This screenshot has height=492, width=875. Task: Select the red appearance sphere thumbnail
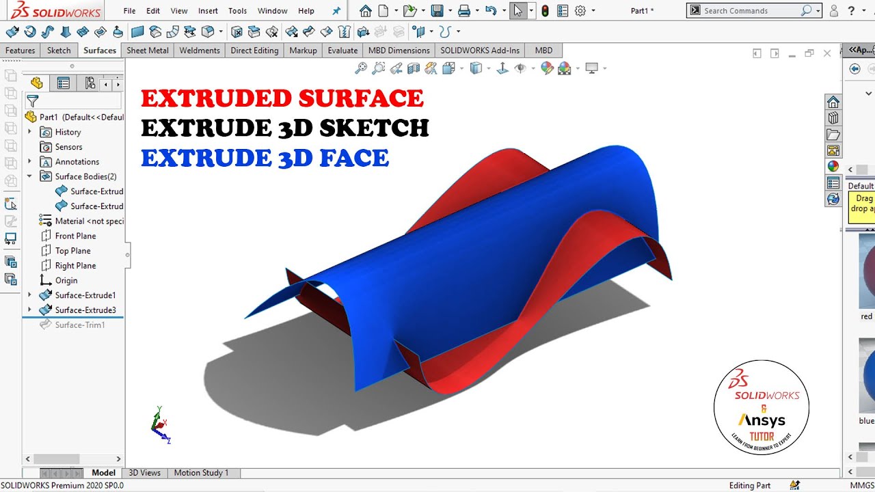click(x=867, y=270)
